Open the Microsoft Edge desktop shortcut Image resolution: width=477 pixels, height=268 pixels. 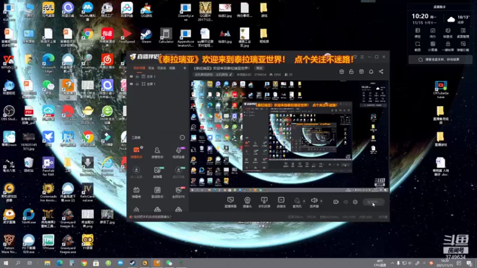click(48, 63)
